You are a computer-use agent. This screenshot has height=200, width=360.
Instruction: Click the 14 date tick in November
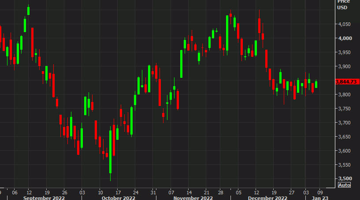[x=189, y=192]
